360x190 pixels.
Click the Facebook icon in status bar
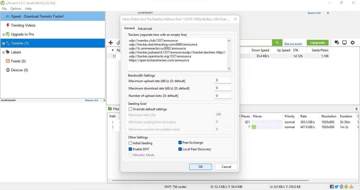(x=332, y=186)
